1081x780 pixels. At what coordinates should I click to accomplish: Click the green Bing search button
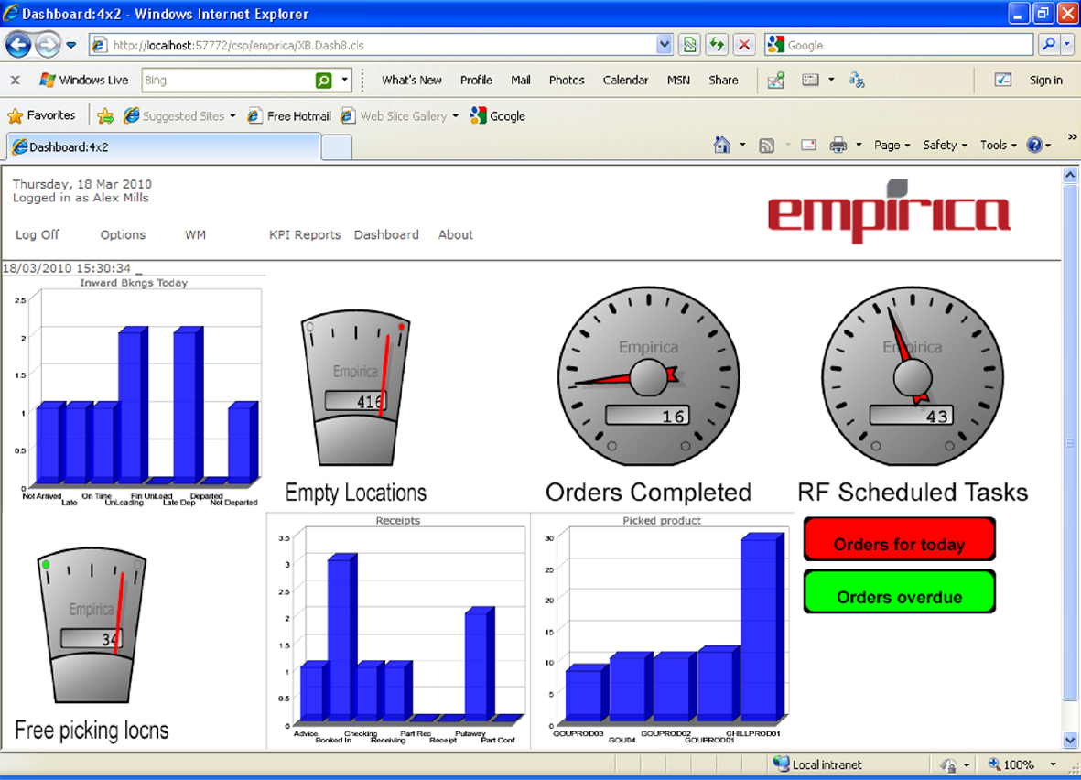(x=323, y=81)
